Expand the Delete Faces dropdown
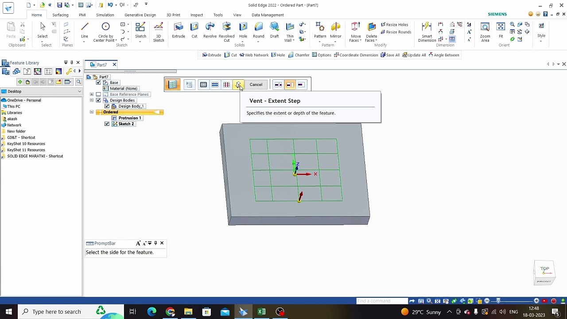This screenshot has width=567, height=319. (376, 41)
